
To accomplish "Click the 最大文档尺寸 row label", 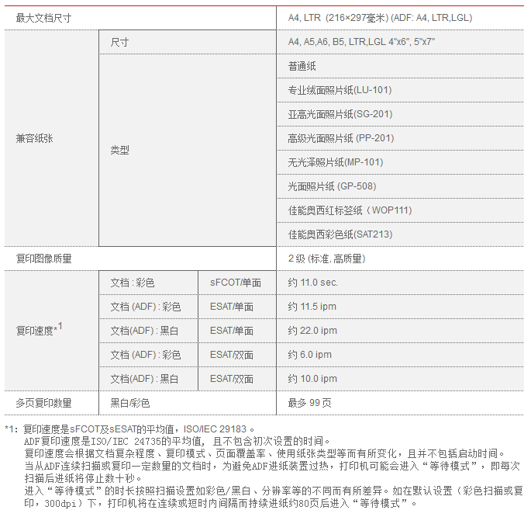I will (43, 17).
